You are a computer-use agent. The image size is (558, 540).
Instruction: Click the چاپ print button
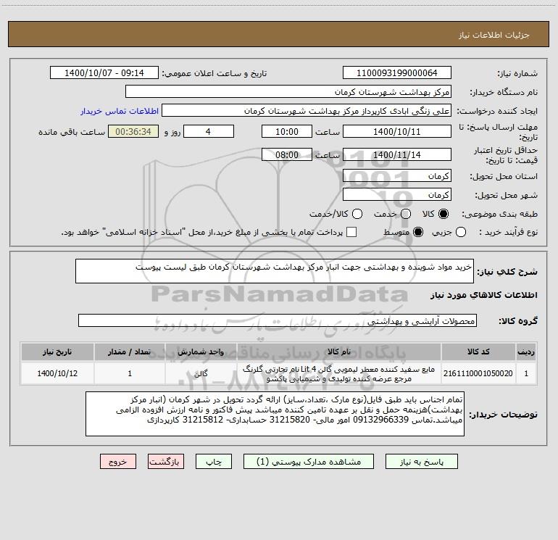click(214, 462)
